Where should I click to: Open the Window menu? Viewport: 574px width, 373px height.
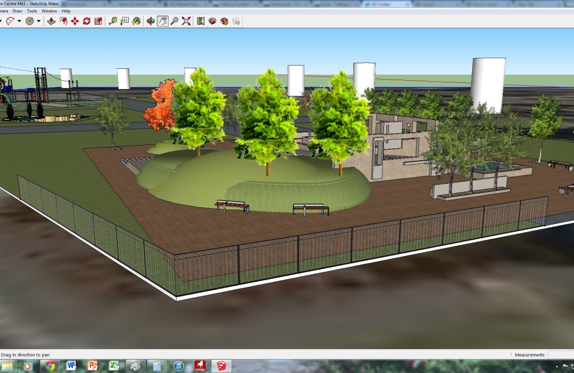(49, 11)
